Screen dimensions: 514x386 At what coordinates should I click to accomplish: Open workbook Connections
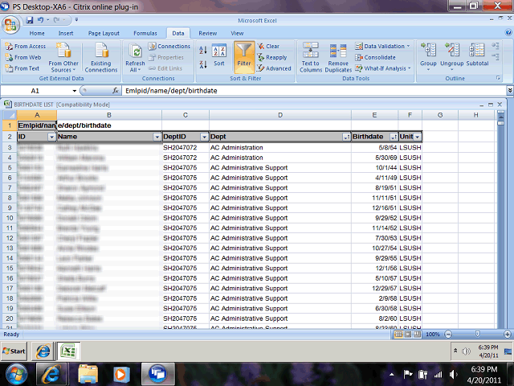tap(169, 47)
